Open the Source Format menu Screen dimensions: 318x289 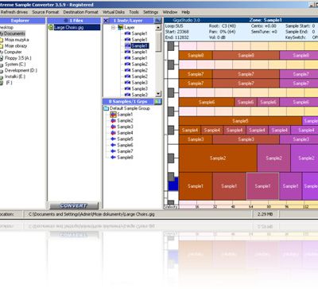coord(45,12)
